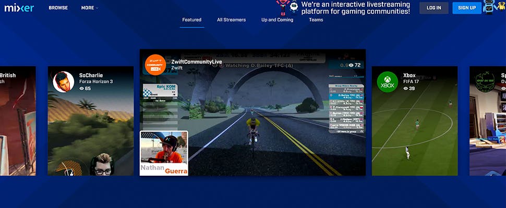Click the green Xbox logo avatar
Screen dimensions: 506x208
(x=387, y=82)
